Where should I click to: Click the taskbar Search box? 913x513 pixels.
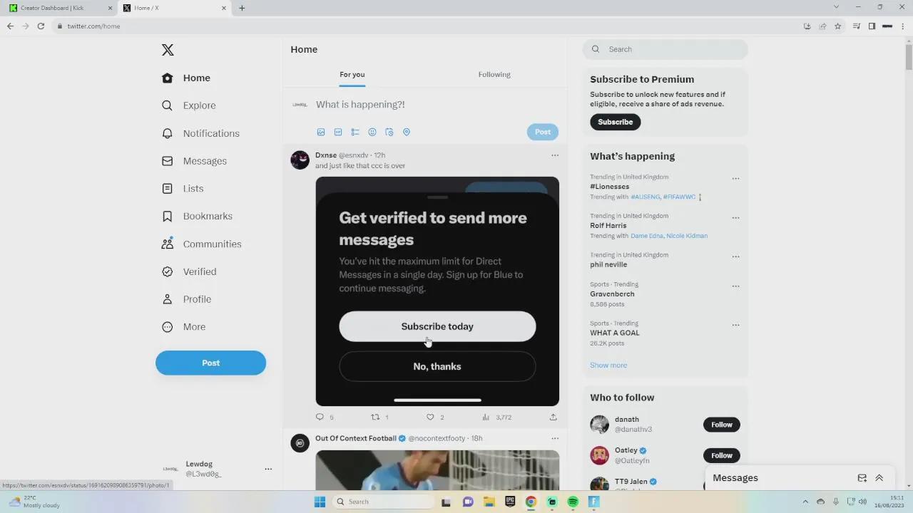[383, 502]
